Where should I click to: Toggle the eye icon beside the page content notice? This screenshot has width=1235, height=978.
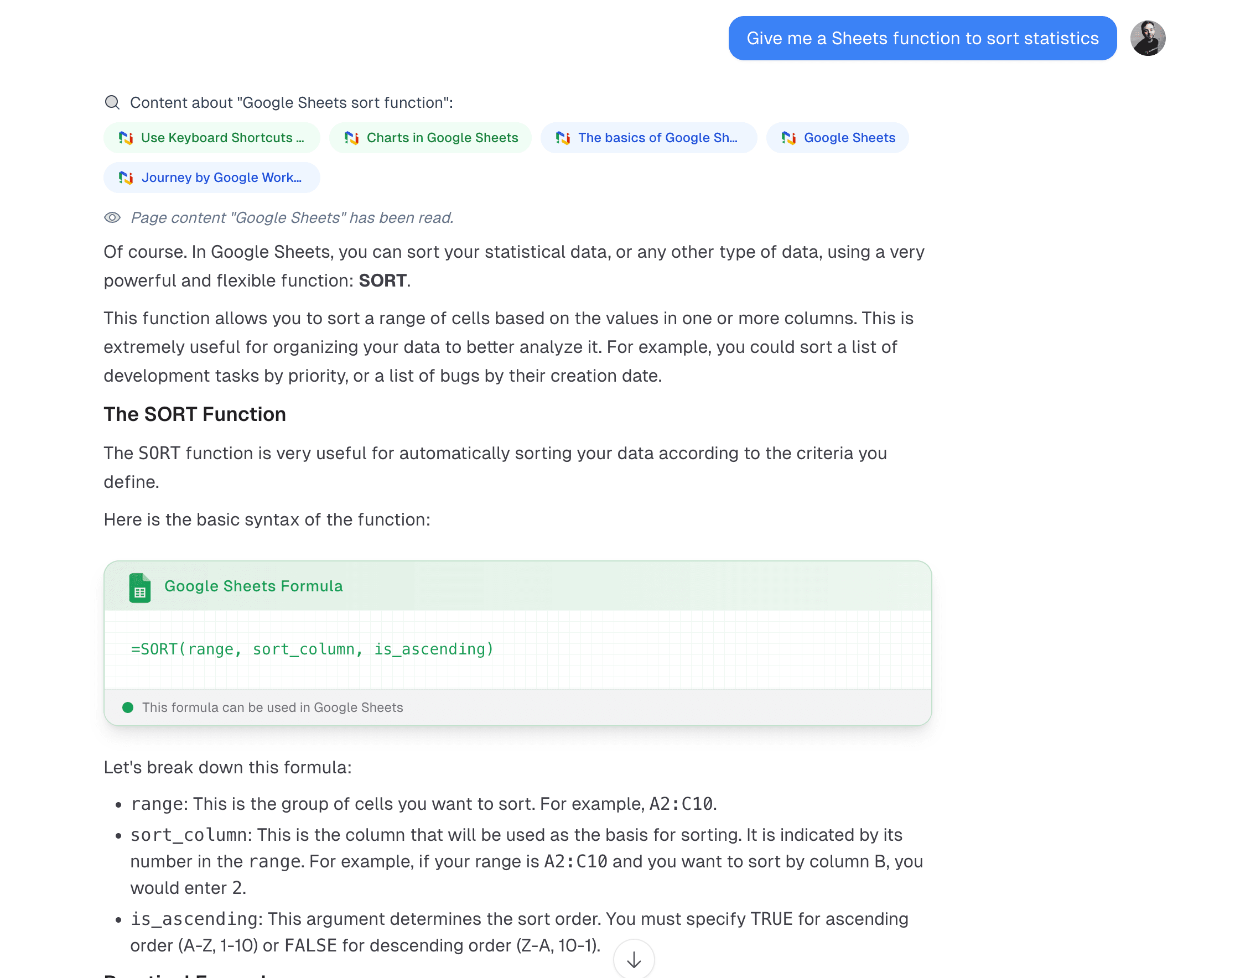coord(112,217)
